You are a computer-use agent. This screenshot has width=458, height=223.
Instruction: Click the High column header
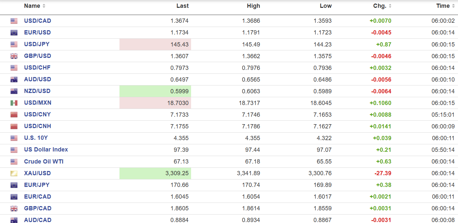pyautogui.click(x=254, y=6)
